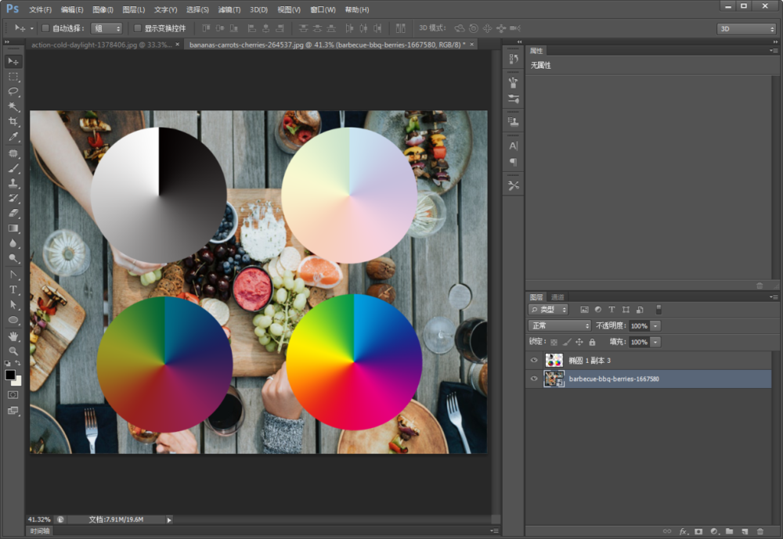This screenshot has width=783, height=539.
Task: Open the 正常 blend mode dropdown
Action: tap(560, 325)
